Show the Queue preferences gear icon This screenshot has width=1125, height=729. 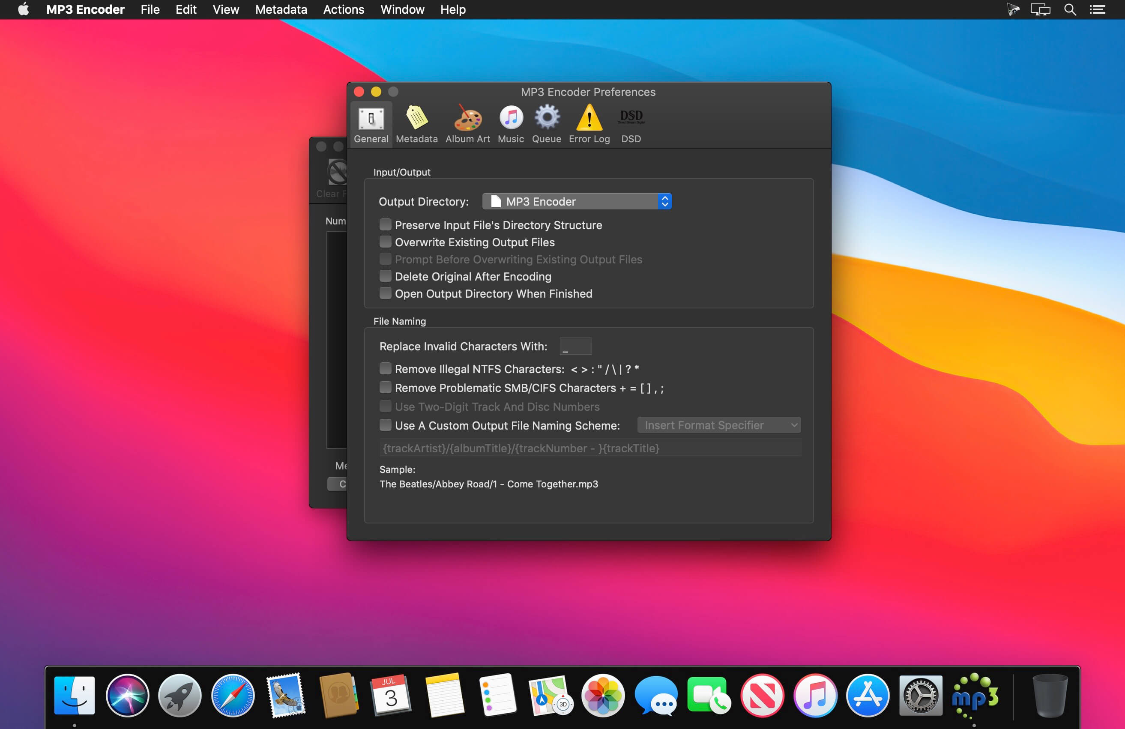(x=546, y=118)
